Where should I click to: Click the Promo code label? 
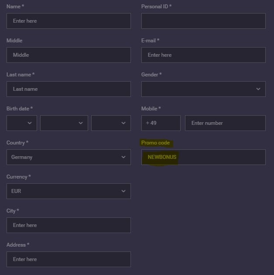coord(155,143)
